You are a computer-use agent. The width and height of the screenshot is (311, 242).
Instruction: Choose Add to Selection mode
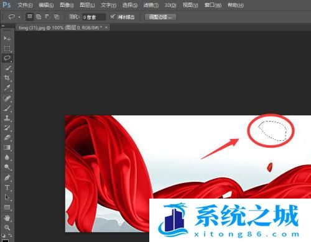pyautogui.click(x=39, y=17)
